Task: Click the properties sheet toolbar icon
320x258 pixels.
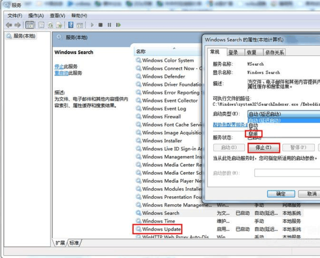Action: point(42,25)
